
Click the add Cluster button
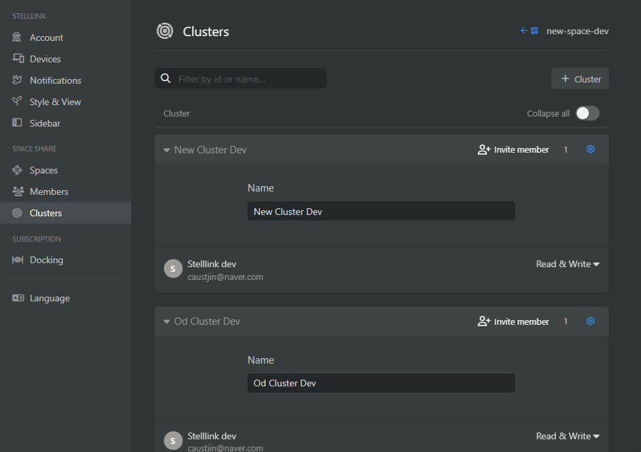click(x=579, y=79)
